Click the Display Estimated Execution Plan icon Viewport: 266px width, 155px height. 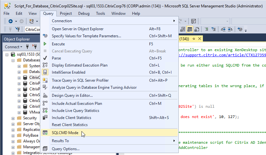click(x=45, y=65)
